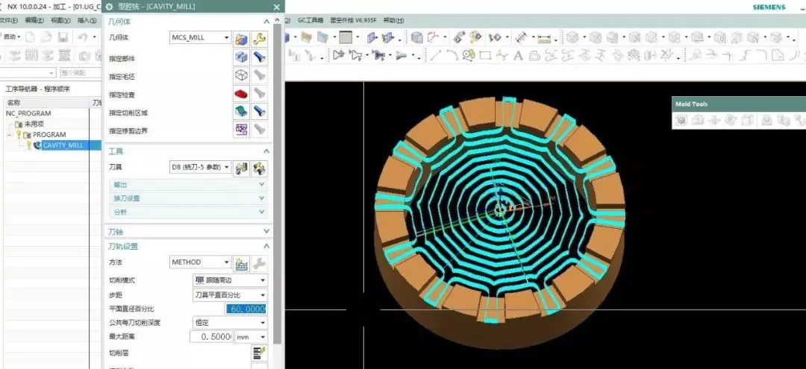Display part geometry with flashlight icon
This screenshot has height=369, width=806.
pos(260,57)
